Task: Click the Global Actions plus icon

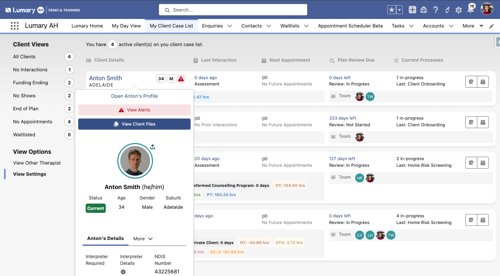Action: [412, 10]
